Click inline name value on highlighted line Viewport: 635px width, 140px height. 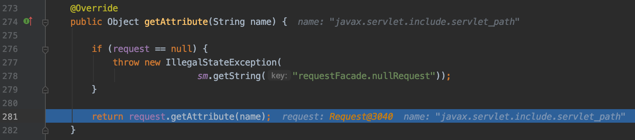[530, 117]
